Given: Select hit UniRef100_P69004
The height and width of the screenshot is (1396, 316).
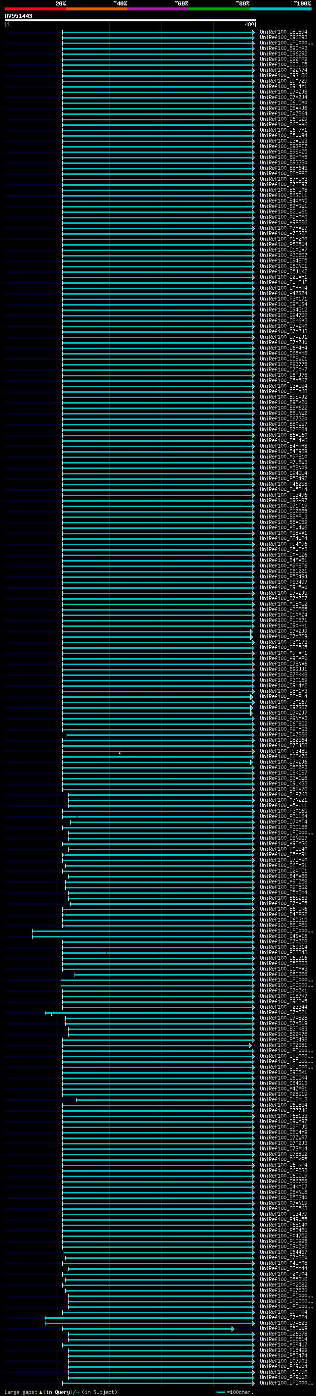Looking at the screenshot, I should coord(283,1366).
